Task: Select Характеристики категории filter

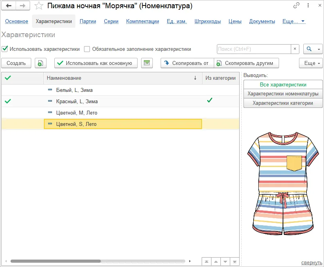Action: [x=283, y=103]
